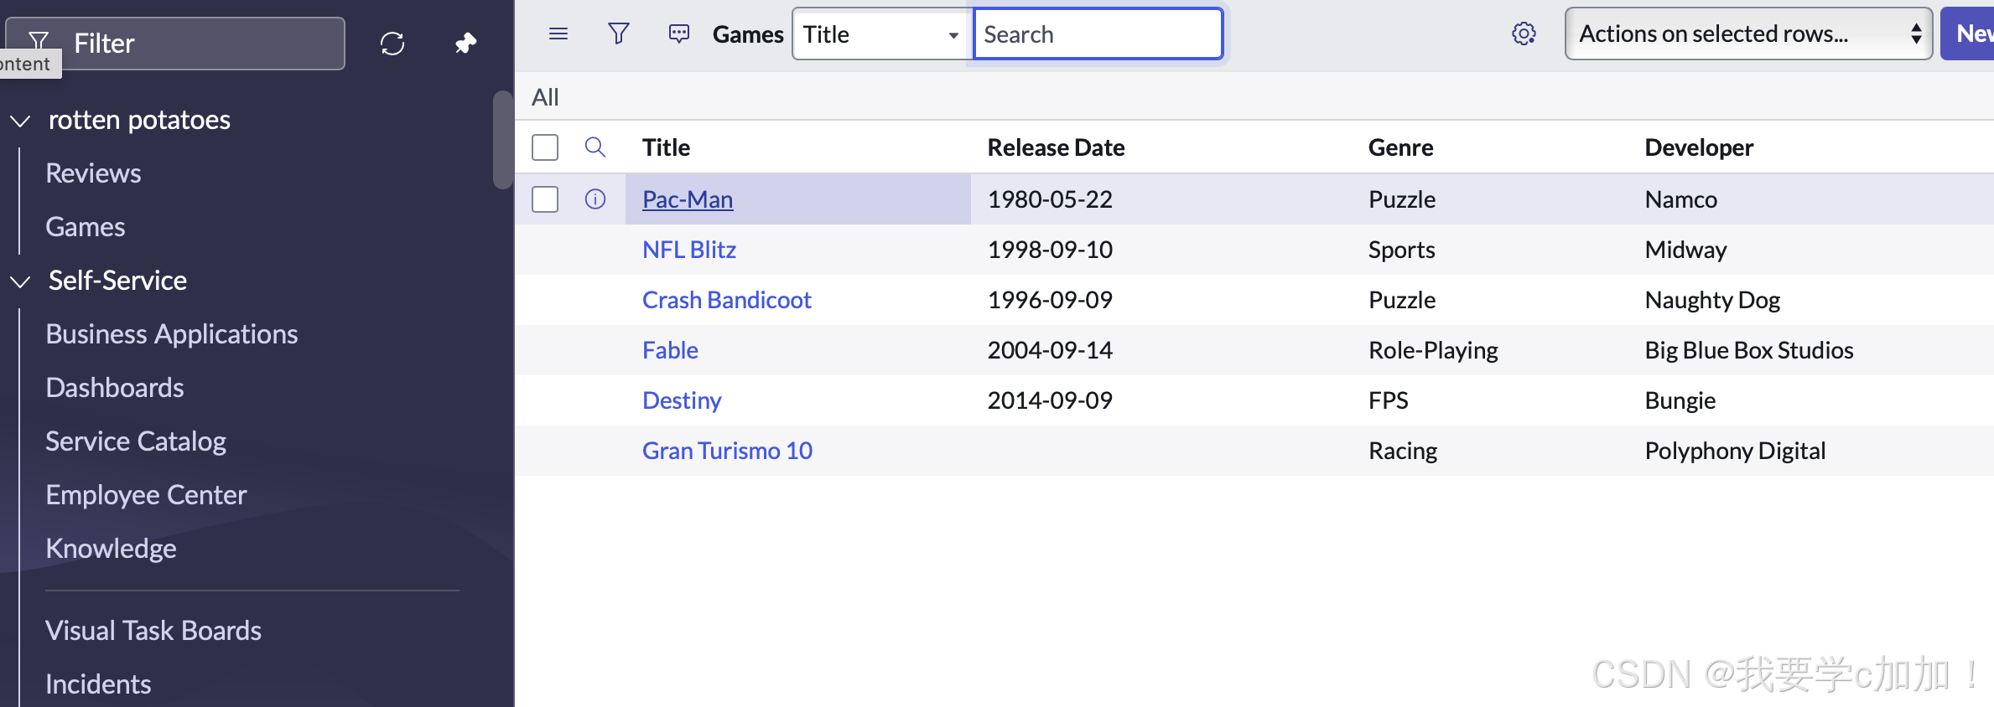Open the Knowledge module
This screenshot has width=1994, height=707.
pyautogui.click(x=111, y=549)
